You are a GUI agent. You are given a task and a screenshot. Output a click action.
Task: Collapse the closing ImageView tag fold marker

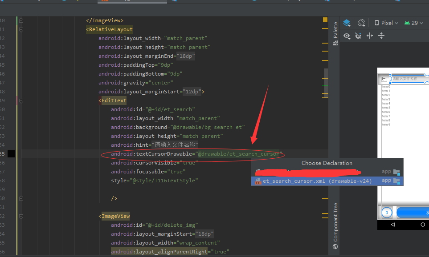21,20
